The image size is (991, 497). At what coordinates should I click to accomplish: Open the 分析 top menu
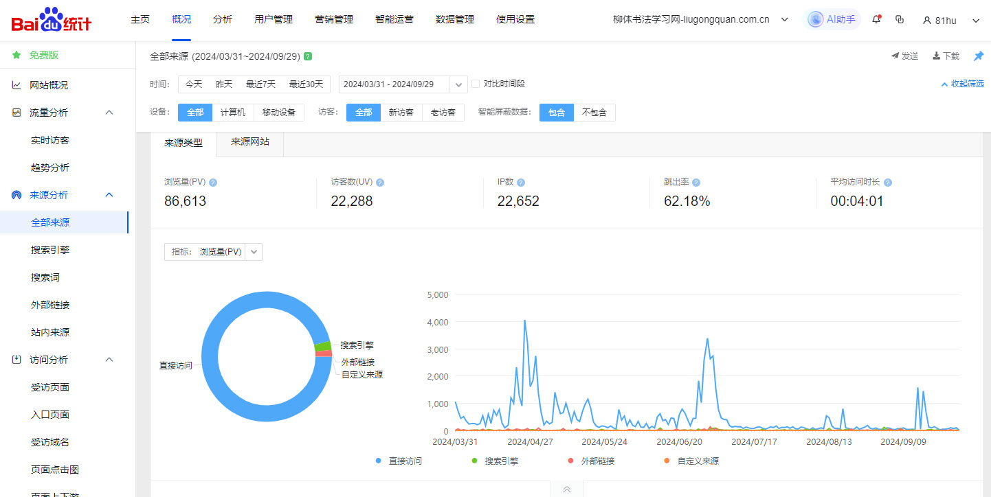223,20
